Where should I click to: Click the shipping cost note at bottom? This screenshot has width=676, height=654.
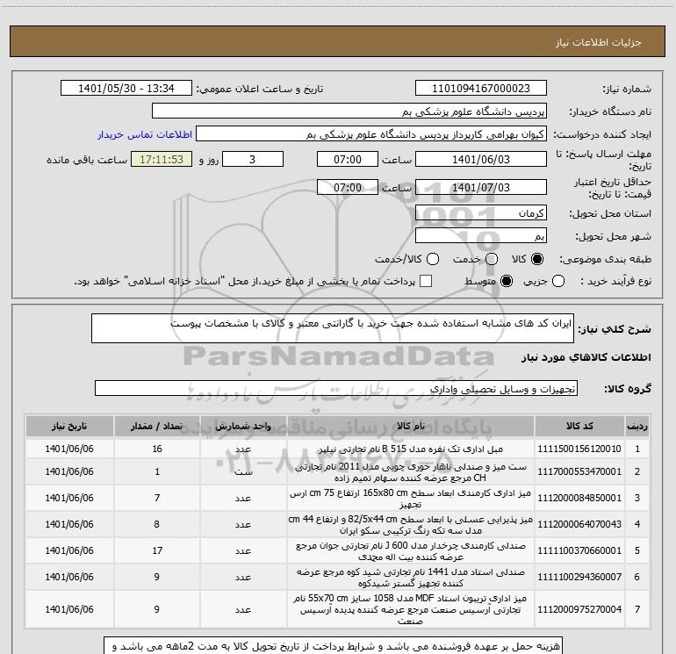[333, 646]
